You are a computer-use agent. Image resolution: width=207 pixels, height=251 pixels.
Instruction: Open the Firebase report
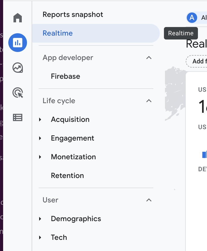coord(65,76)
